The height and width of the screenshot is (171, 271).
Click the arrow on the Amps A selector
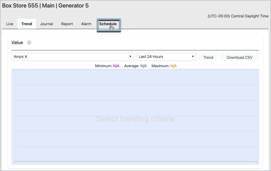130,57
